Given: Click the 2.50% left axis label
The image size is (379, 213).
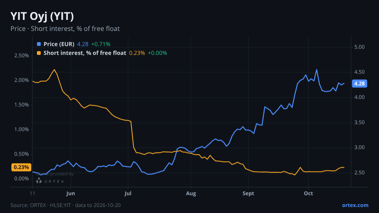Looking at the screenshot, I should click(21, 56).
